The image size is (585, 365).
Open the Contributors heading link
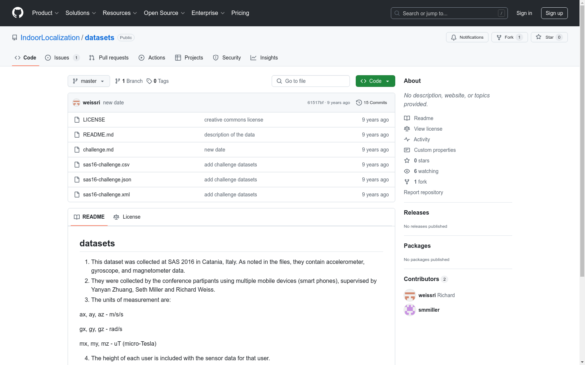tap(426, 279)
